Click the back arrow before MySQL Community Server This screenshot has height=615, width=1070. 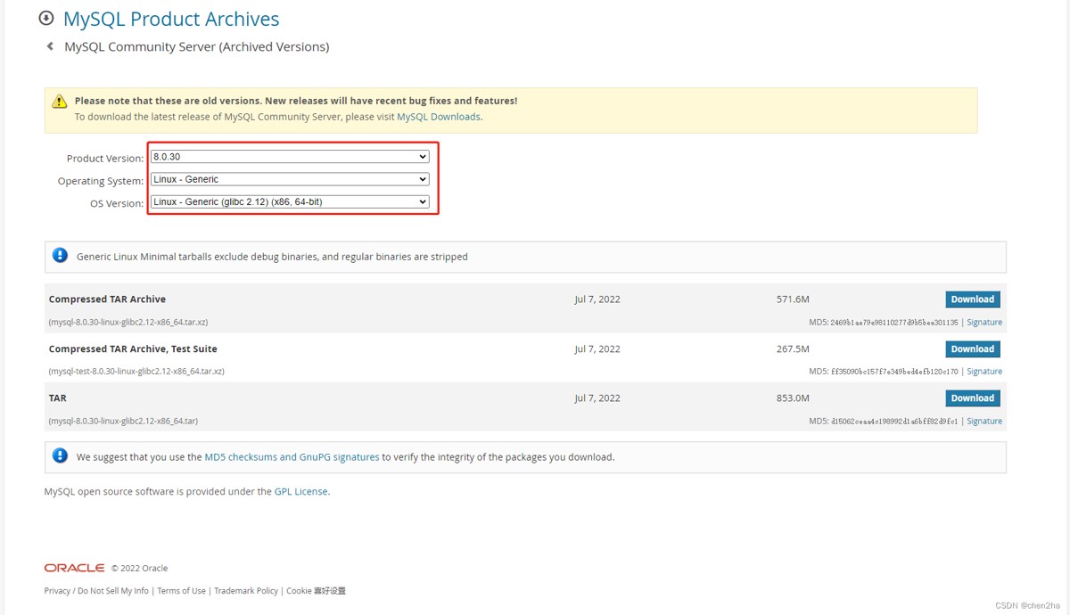click(50, 46)
